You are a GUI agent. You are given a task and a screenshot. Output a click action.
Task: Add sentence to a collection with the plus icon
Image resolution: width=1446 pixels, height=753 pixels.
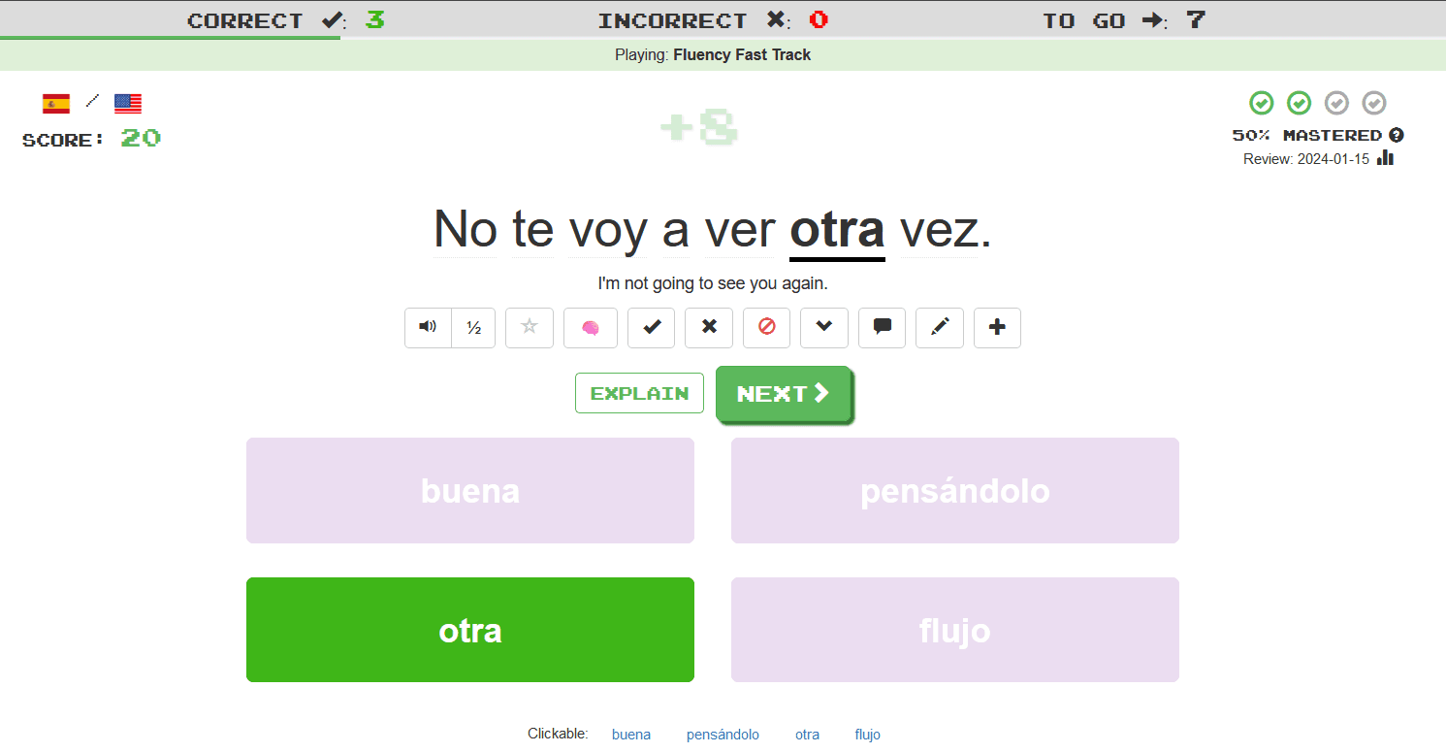(x=997, y=328)
